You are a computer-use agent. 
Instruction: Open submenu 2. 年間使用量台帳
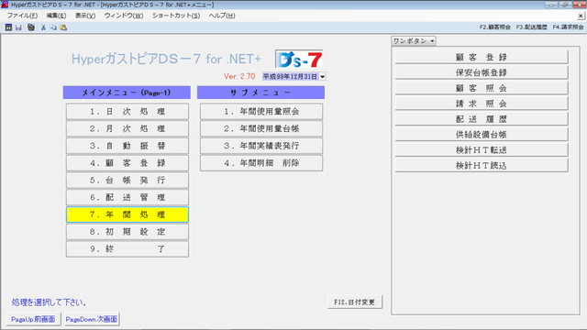261,128
